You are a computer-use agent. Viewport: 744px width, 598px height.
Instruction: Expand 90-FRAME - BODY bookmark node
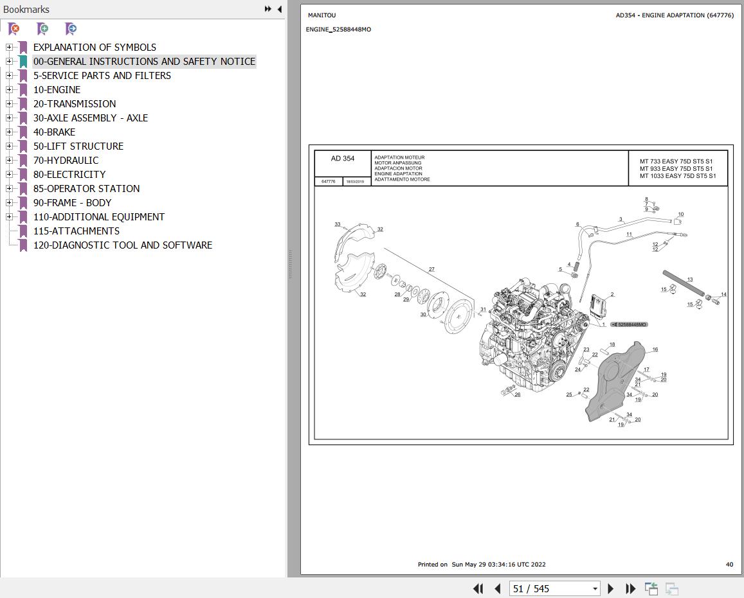[x=9, y=202]
